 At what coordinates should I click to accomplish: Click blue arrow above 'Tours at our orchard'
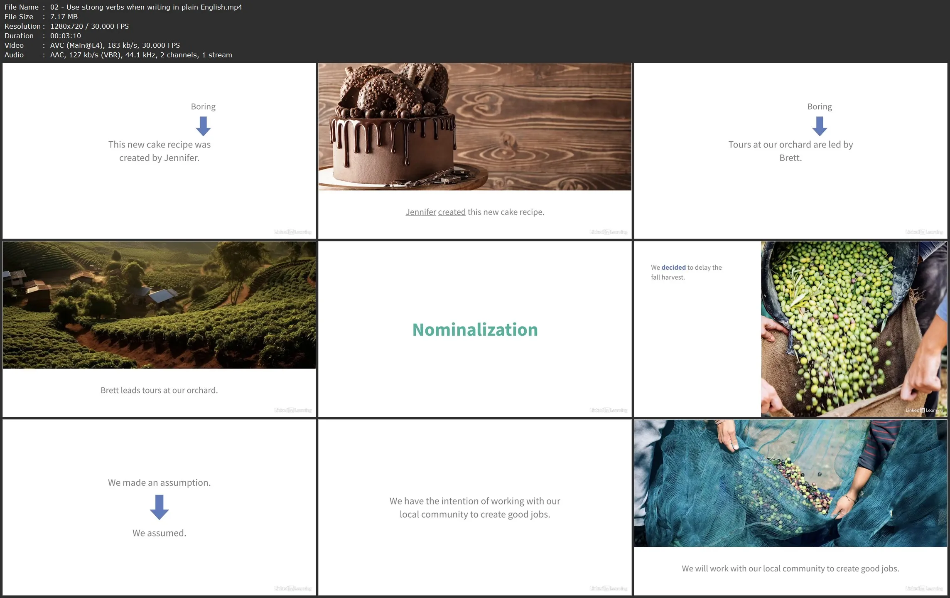point(819,126)
